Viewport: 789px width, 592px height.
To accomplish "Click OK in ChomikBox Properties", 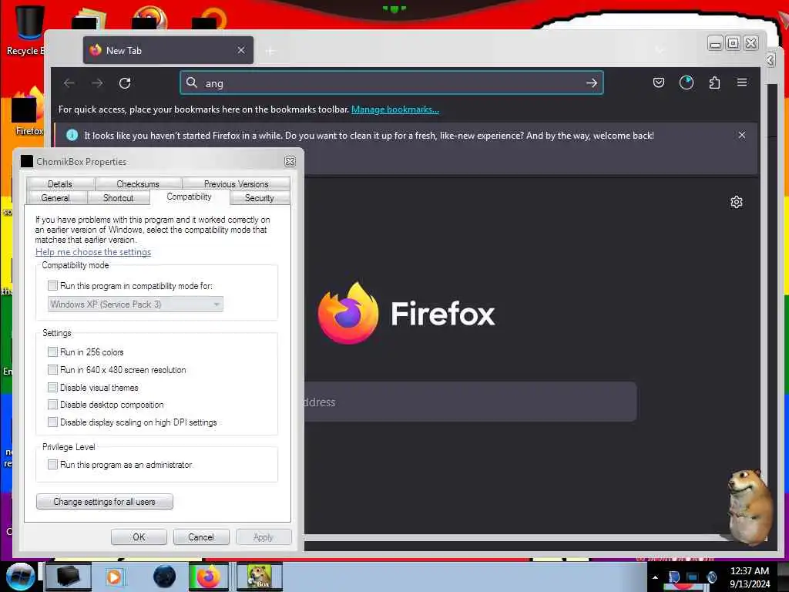I will [x=139, y=537].
